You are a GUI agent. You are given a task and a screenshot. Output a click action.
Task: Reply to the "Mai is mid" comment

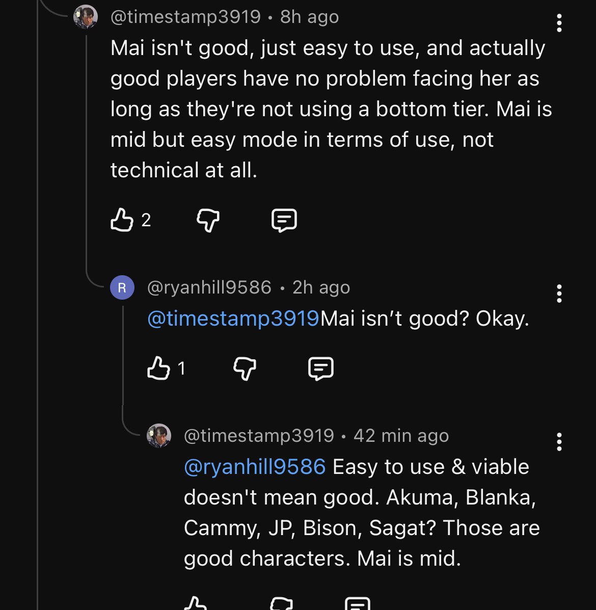click(x=358, y=604)
